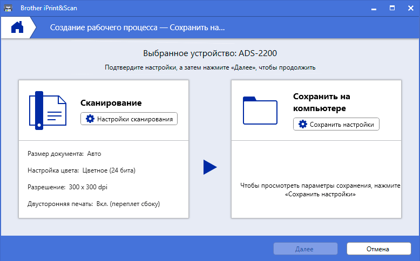Click the scanner document icon
This screenshot has width=420, height=261.
point(48,111)
